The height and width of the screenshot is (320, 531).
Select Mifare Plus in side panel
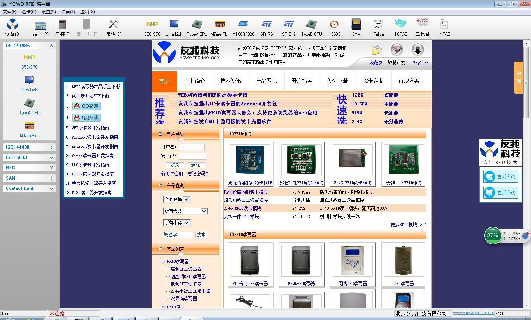click(x=29, y=130)
